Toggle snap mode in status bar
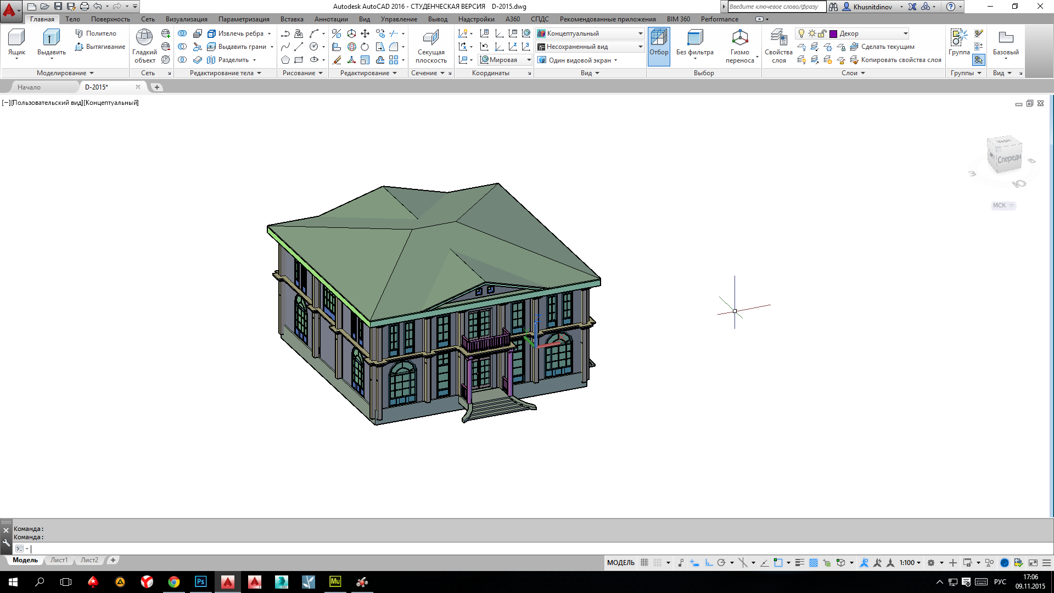 [658, 563]
